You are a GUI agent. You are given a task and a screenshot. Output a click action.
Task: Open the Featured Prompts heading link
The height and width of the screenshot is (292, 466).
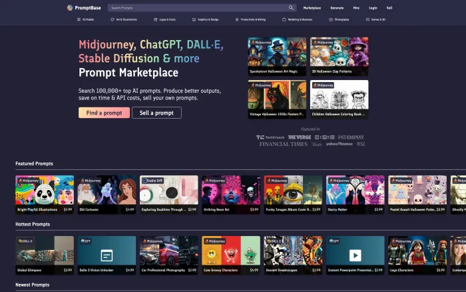pos(34,164)
